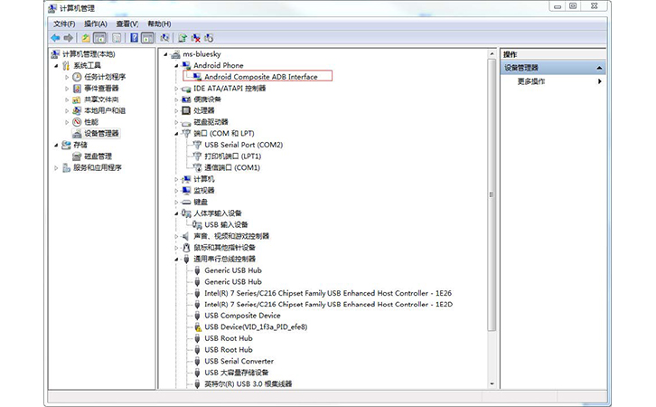Screen dimensions: 656x407
Task: Select 计算机管理(本地) root node
Action: pos(89,54)
